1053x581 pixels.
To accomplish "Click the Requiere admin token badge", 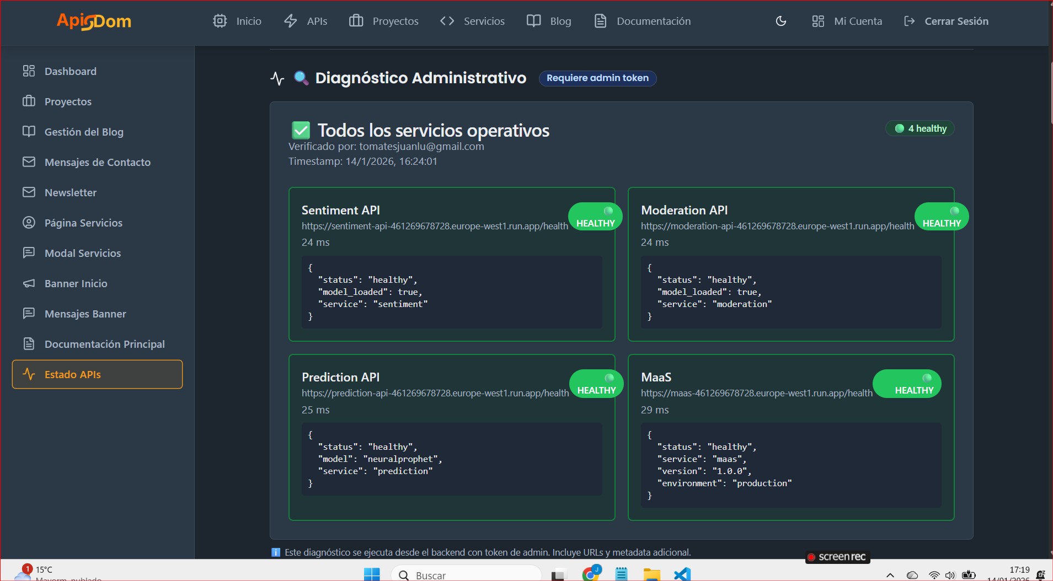I will point(597,78).
